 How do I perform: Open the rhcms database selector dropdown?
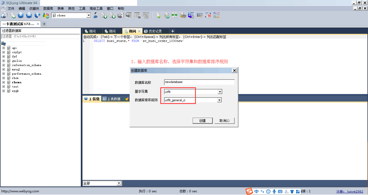click(89, 16)
